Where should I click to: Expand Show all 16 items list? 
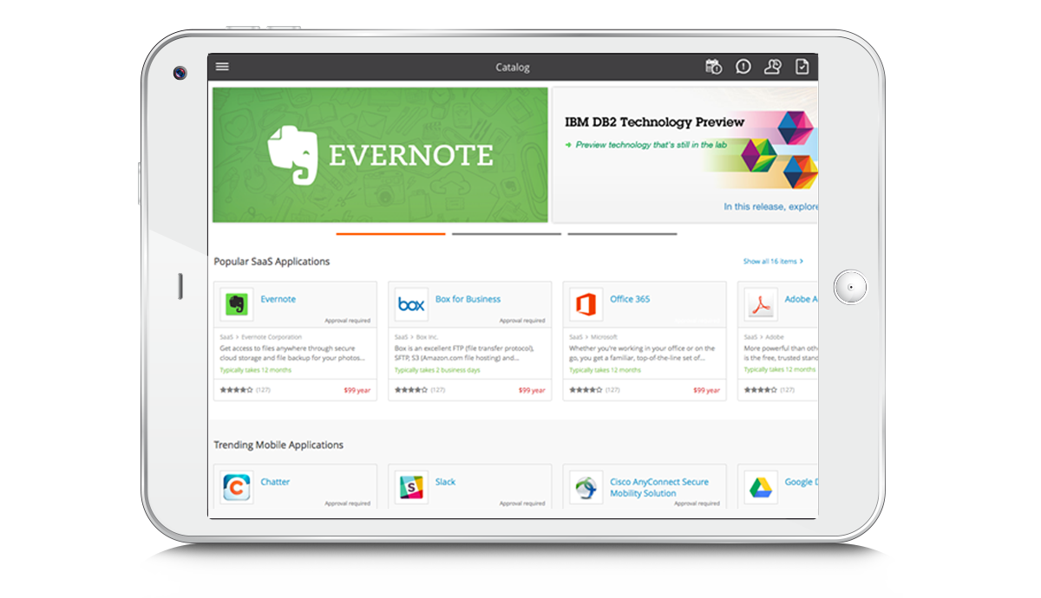(x=772, y=261)
